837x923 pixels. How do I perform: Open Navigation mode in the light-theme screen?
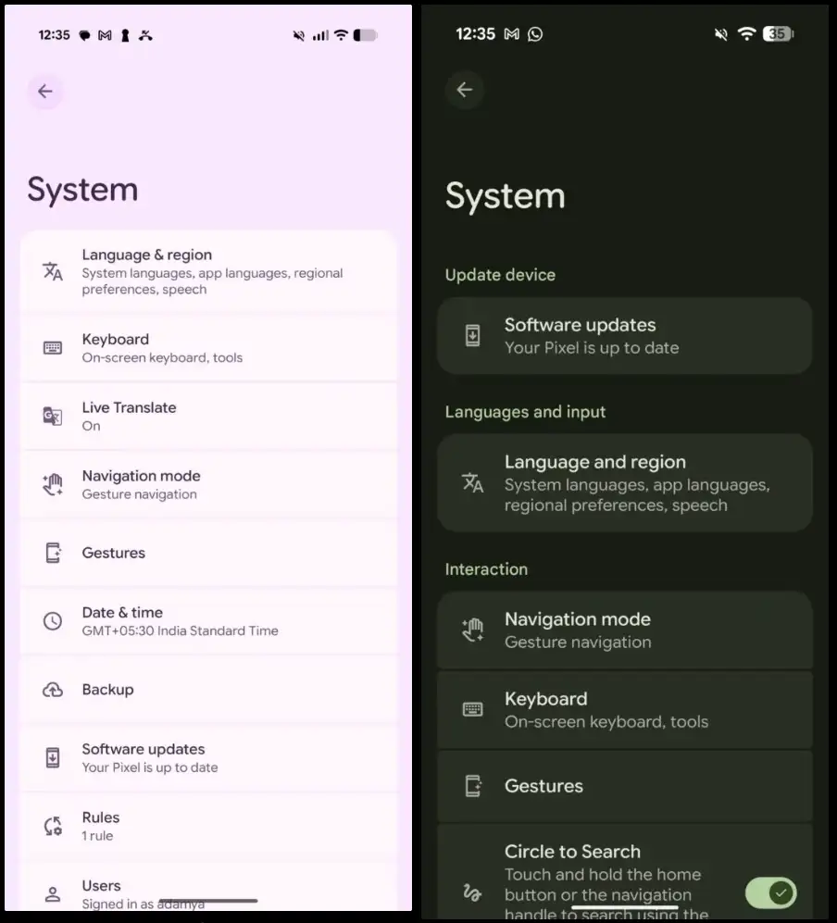pyautogui.click(x=141, y=476)
